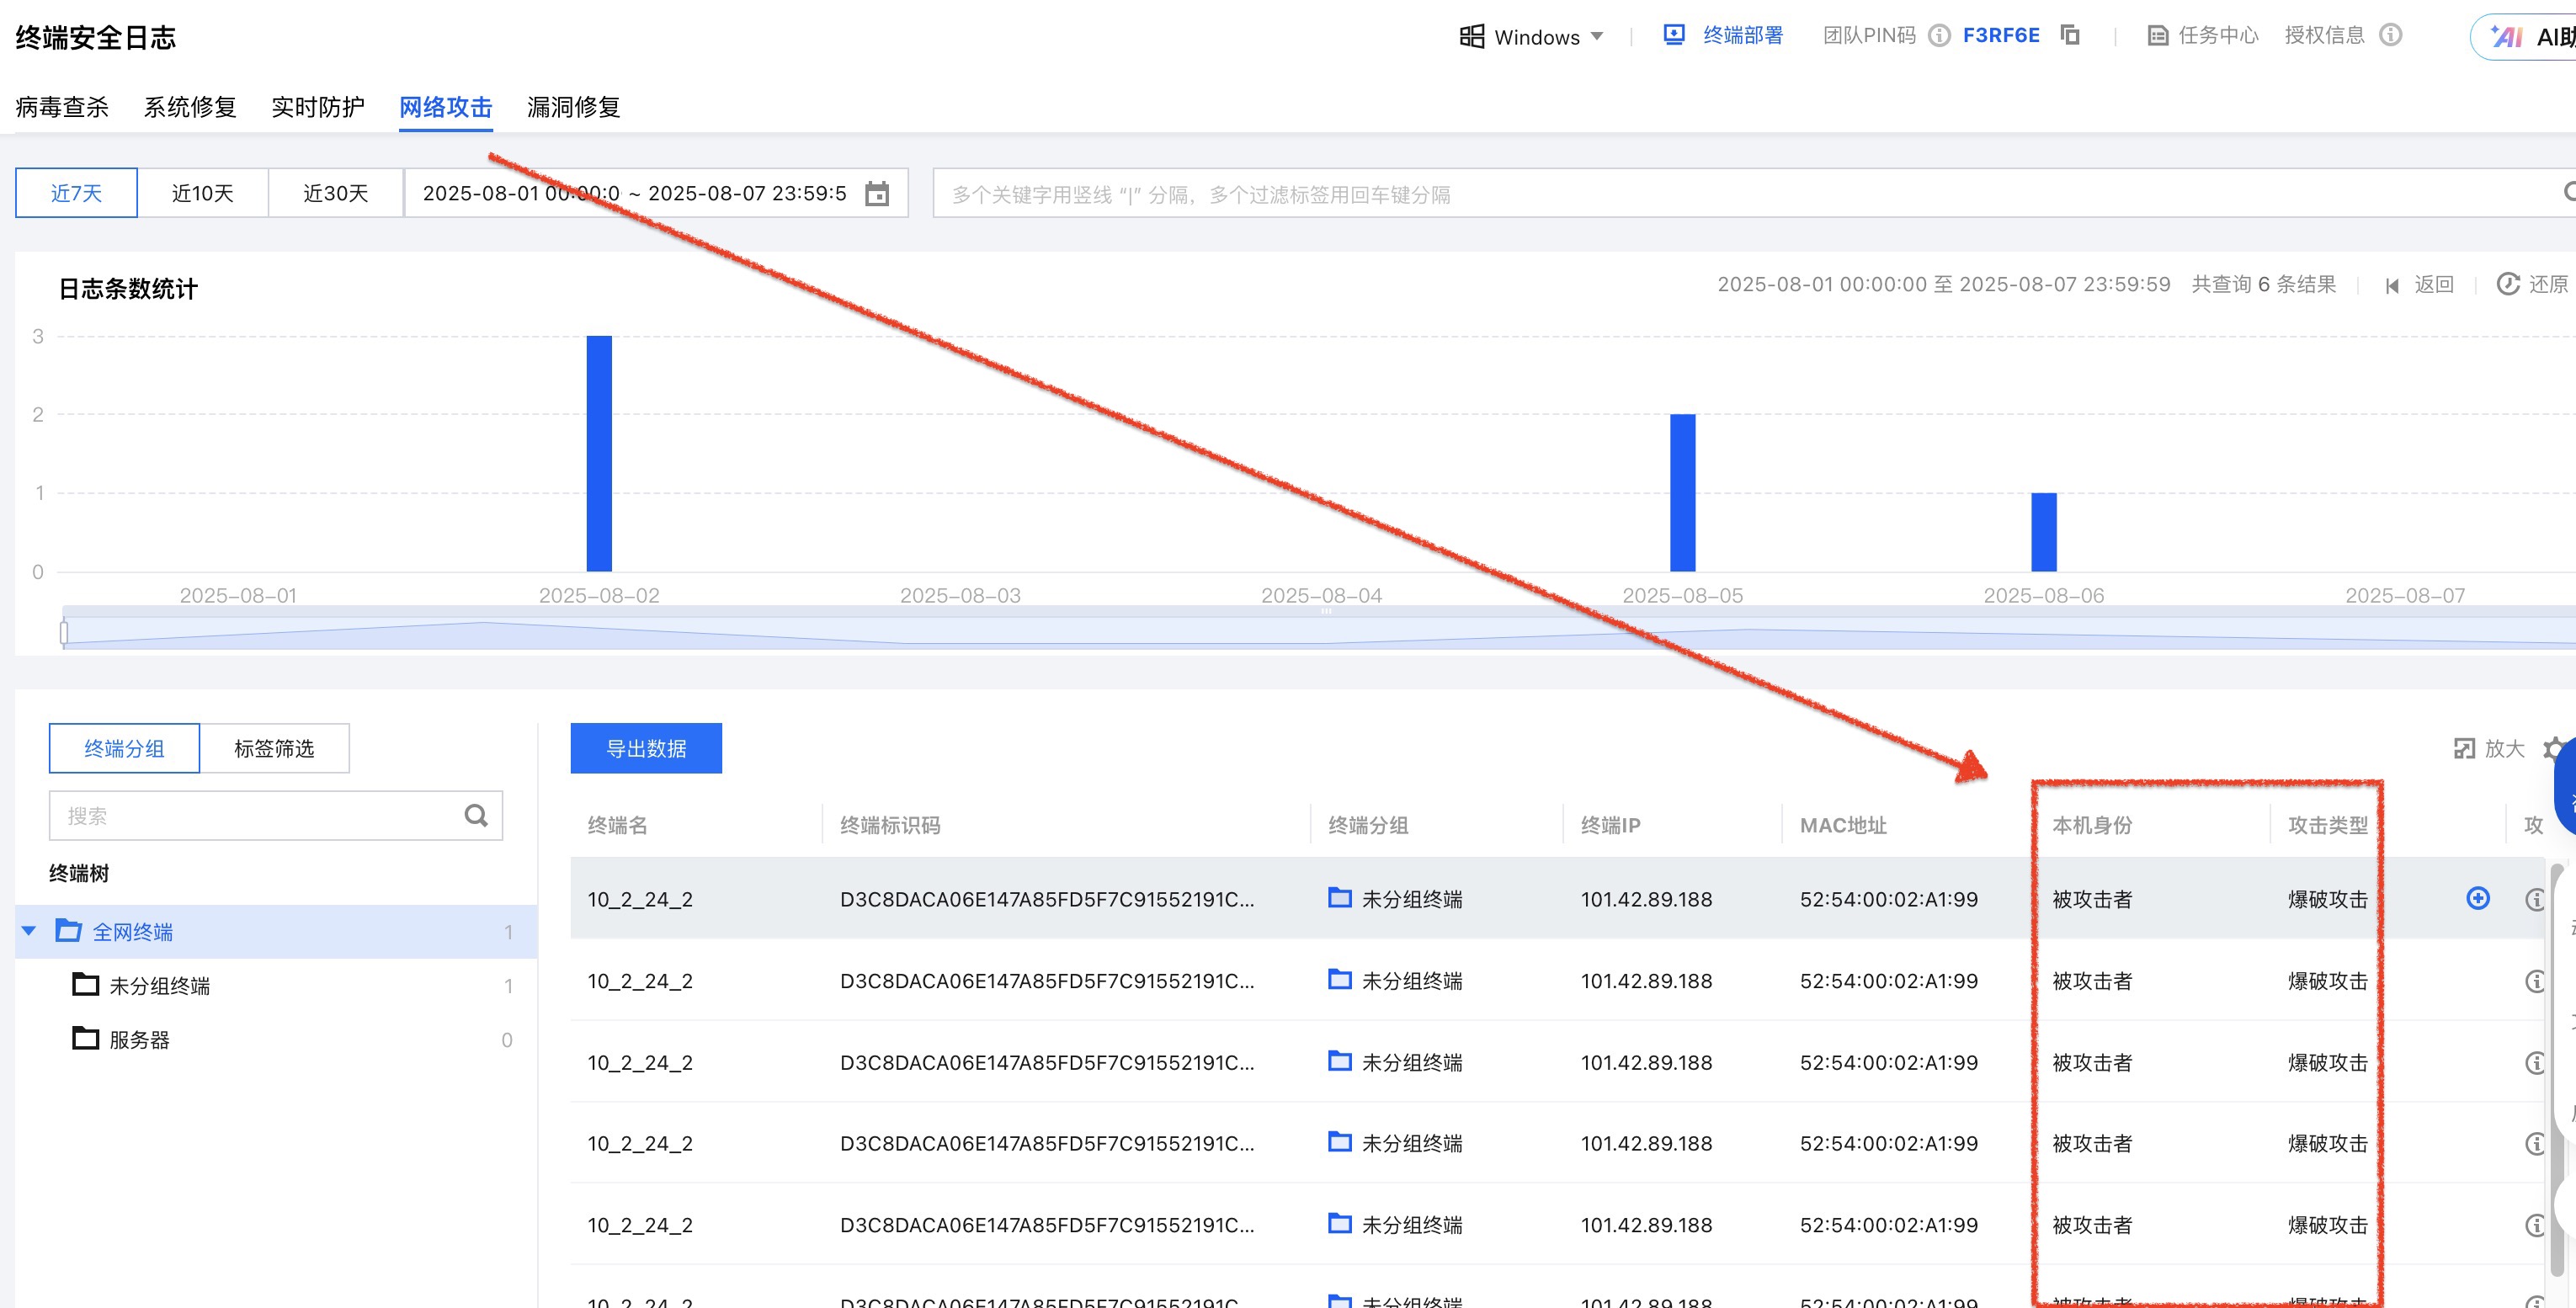Select the 未分组终端 tree folder
Image resolution: width=2576 pixels, height=1308 pixels.
pos(159,986)
